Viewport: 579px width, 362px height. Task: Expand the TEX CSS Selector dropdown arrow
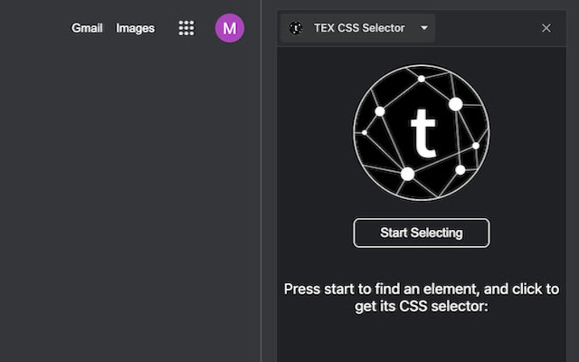(423, 28)
